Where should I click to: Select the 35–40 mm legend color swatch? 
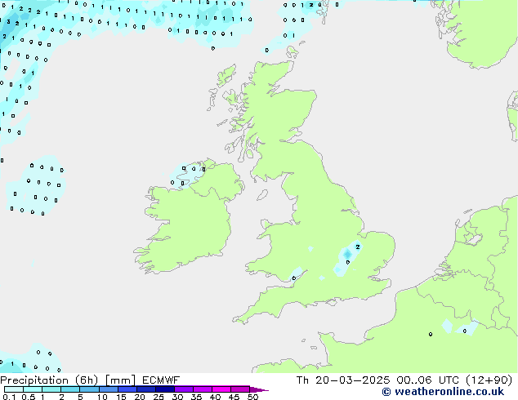203,389
